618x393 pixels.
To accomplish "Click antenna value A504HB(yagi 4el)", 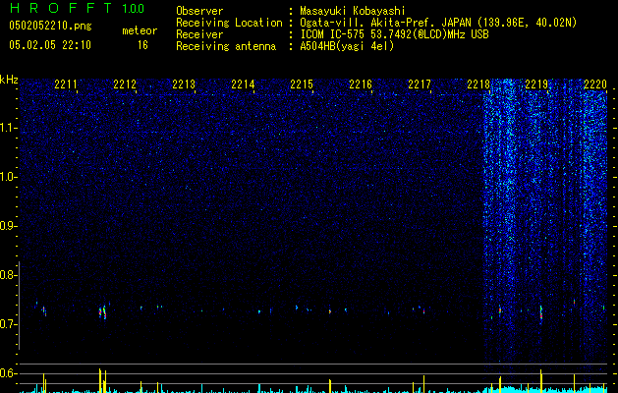I will (347, 46).
